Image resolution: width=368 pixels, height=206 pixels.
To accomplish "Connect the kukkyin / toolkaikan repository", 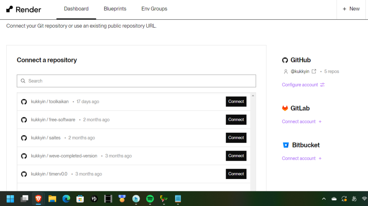I will tap(236, 101).
